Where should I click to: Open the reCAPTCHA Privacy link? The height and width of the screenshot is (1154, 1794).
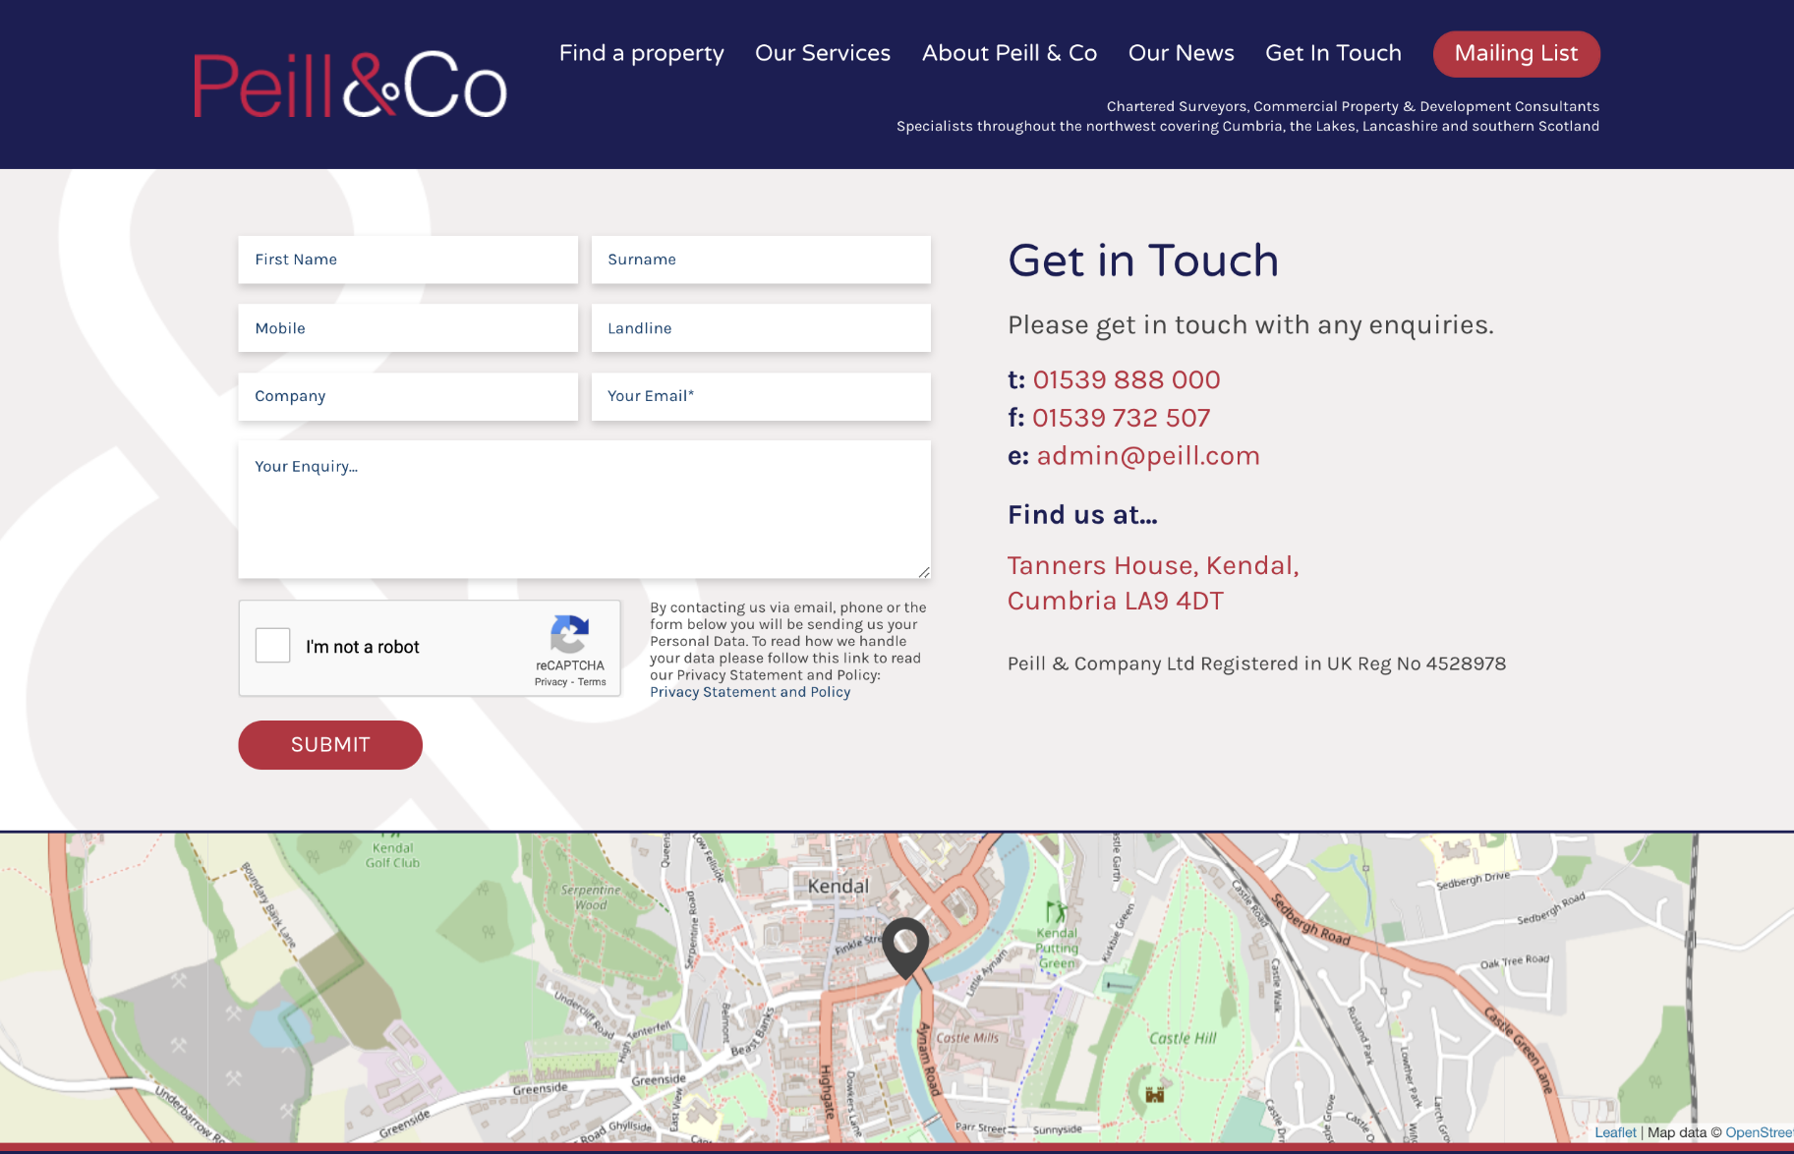click(550, 682)
